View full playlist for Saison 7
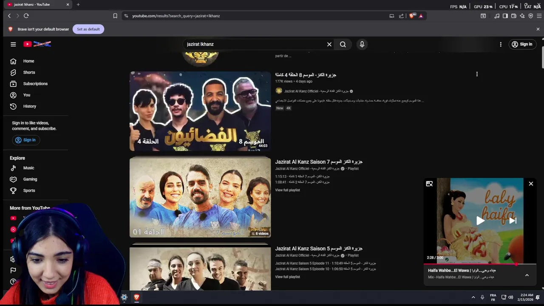This screenshot has height=306, width=544. point(287,190)
